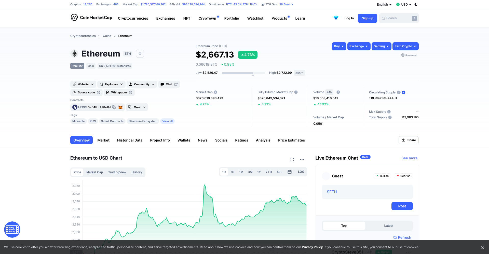Viewport: 489px width, 254px height.
Task: Switch to the Wallets tab
Action: (x=184, y=140)
